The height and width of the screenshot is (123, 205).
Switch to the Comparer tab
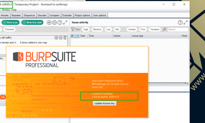point(54,15)
